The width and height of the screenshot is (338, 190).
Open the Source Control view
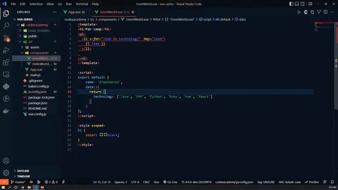(6, 38)
